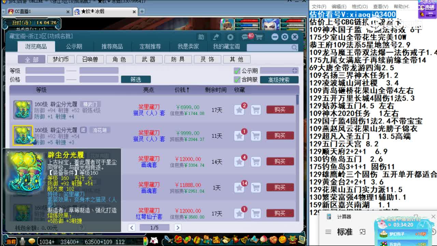Click the listing scrollbar thumb
The width and height of the screenshot is (437, 246).
pos(297,100)
